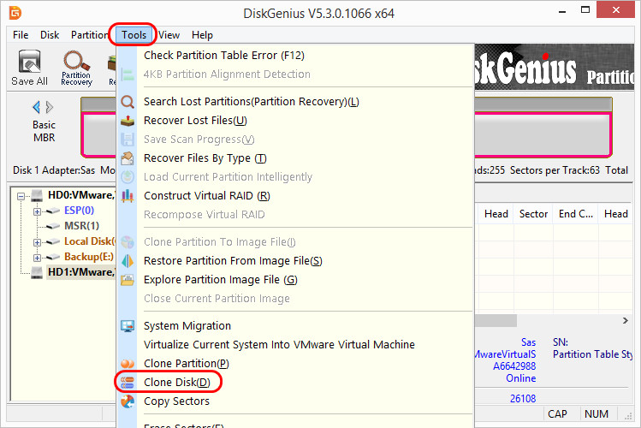Image resolution: width=641 pixels, height=428 pixels.
Task: Maximize the DiskGenius window
Action: (585, 10)
